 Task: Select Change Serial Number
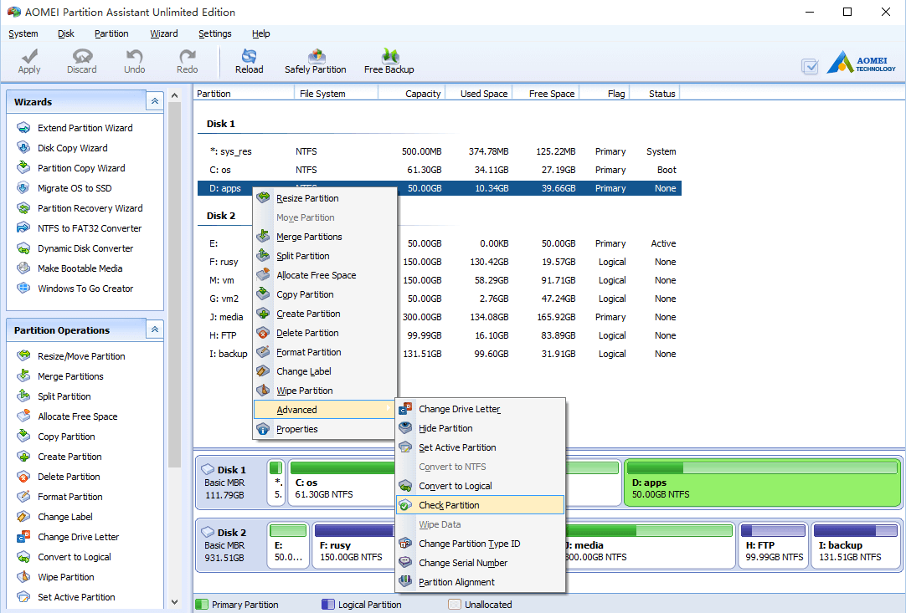tap(480, 563)
